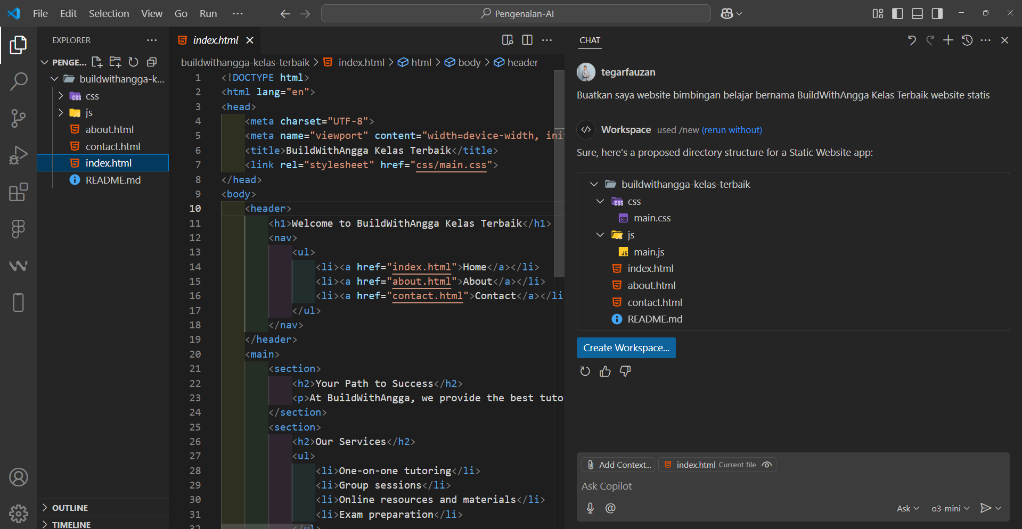Collapse all folders in Explorer
This screenshot has height=529, width=1022.
tap(152, 62)
